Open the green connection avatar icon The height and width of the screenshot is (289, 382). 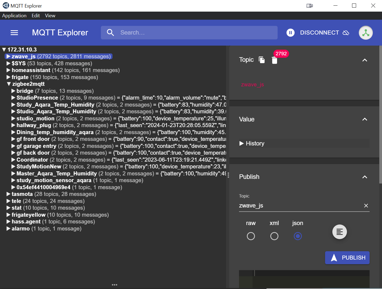366,33
